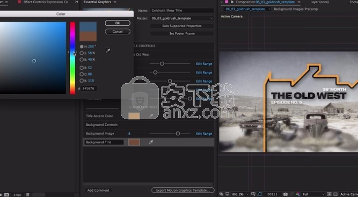Click the always preview this view icon
This screenshot has width=358, height=197.
point(222,194)
